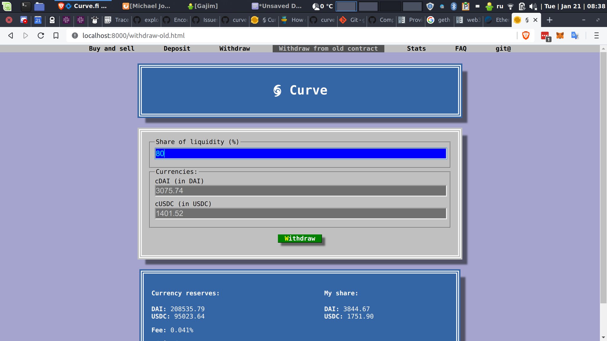The image size is (607, 341).
Task: Open the browser hamburger menu
Action: tap(597, 36)
